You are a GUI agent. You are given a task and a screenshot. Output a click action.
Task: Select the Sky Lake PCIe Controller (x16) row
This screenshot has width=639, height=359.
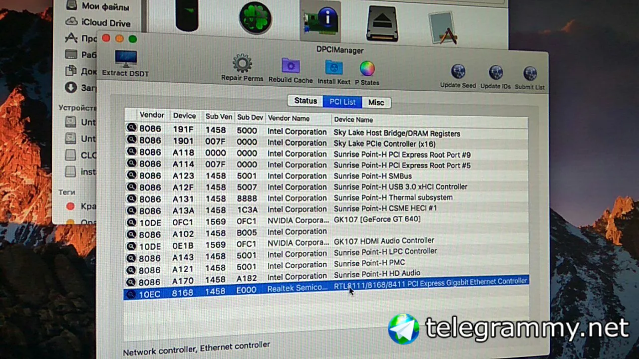[326, 142]
